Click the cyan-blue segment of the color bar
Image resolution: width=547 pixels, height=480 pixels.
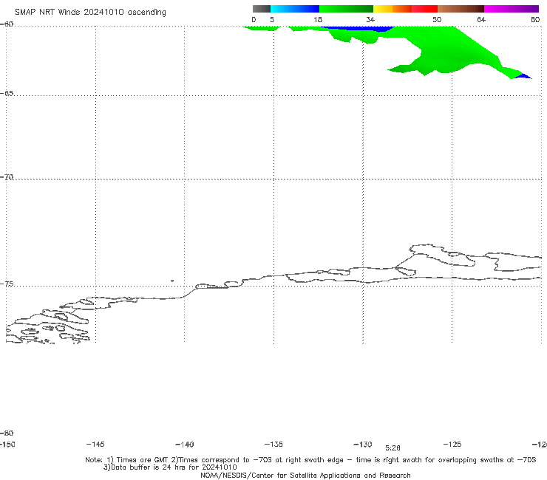click(x=295, y=9)
